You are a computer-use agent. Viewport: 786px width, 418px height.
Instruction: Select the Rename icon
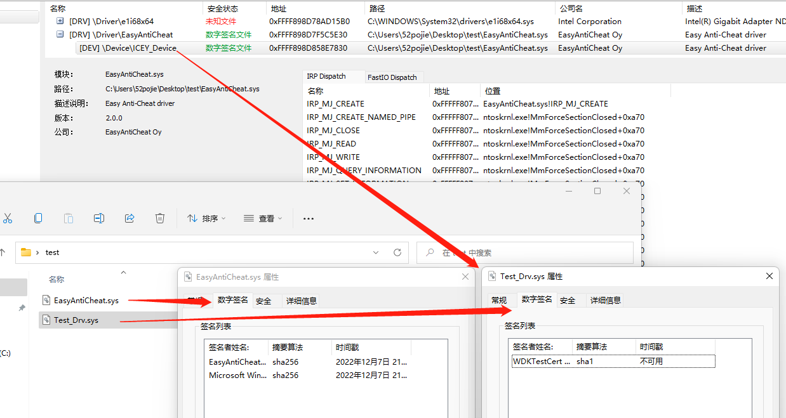point(98,218)
